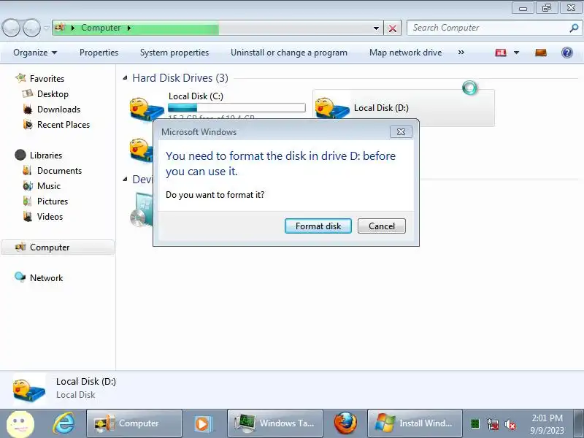Click the address bar location icon
The height and width of the screenshot is (438, 584).
click(60, 28)
